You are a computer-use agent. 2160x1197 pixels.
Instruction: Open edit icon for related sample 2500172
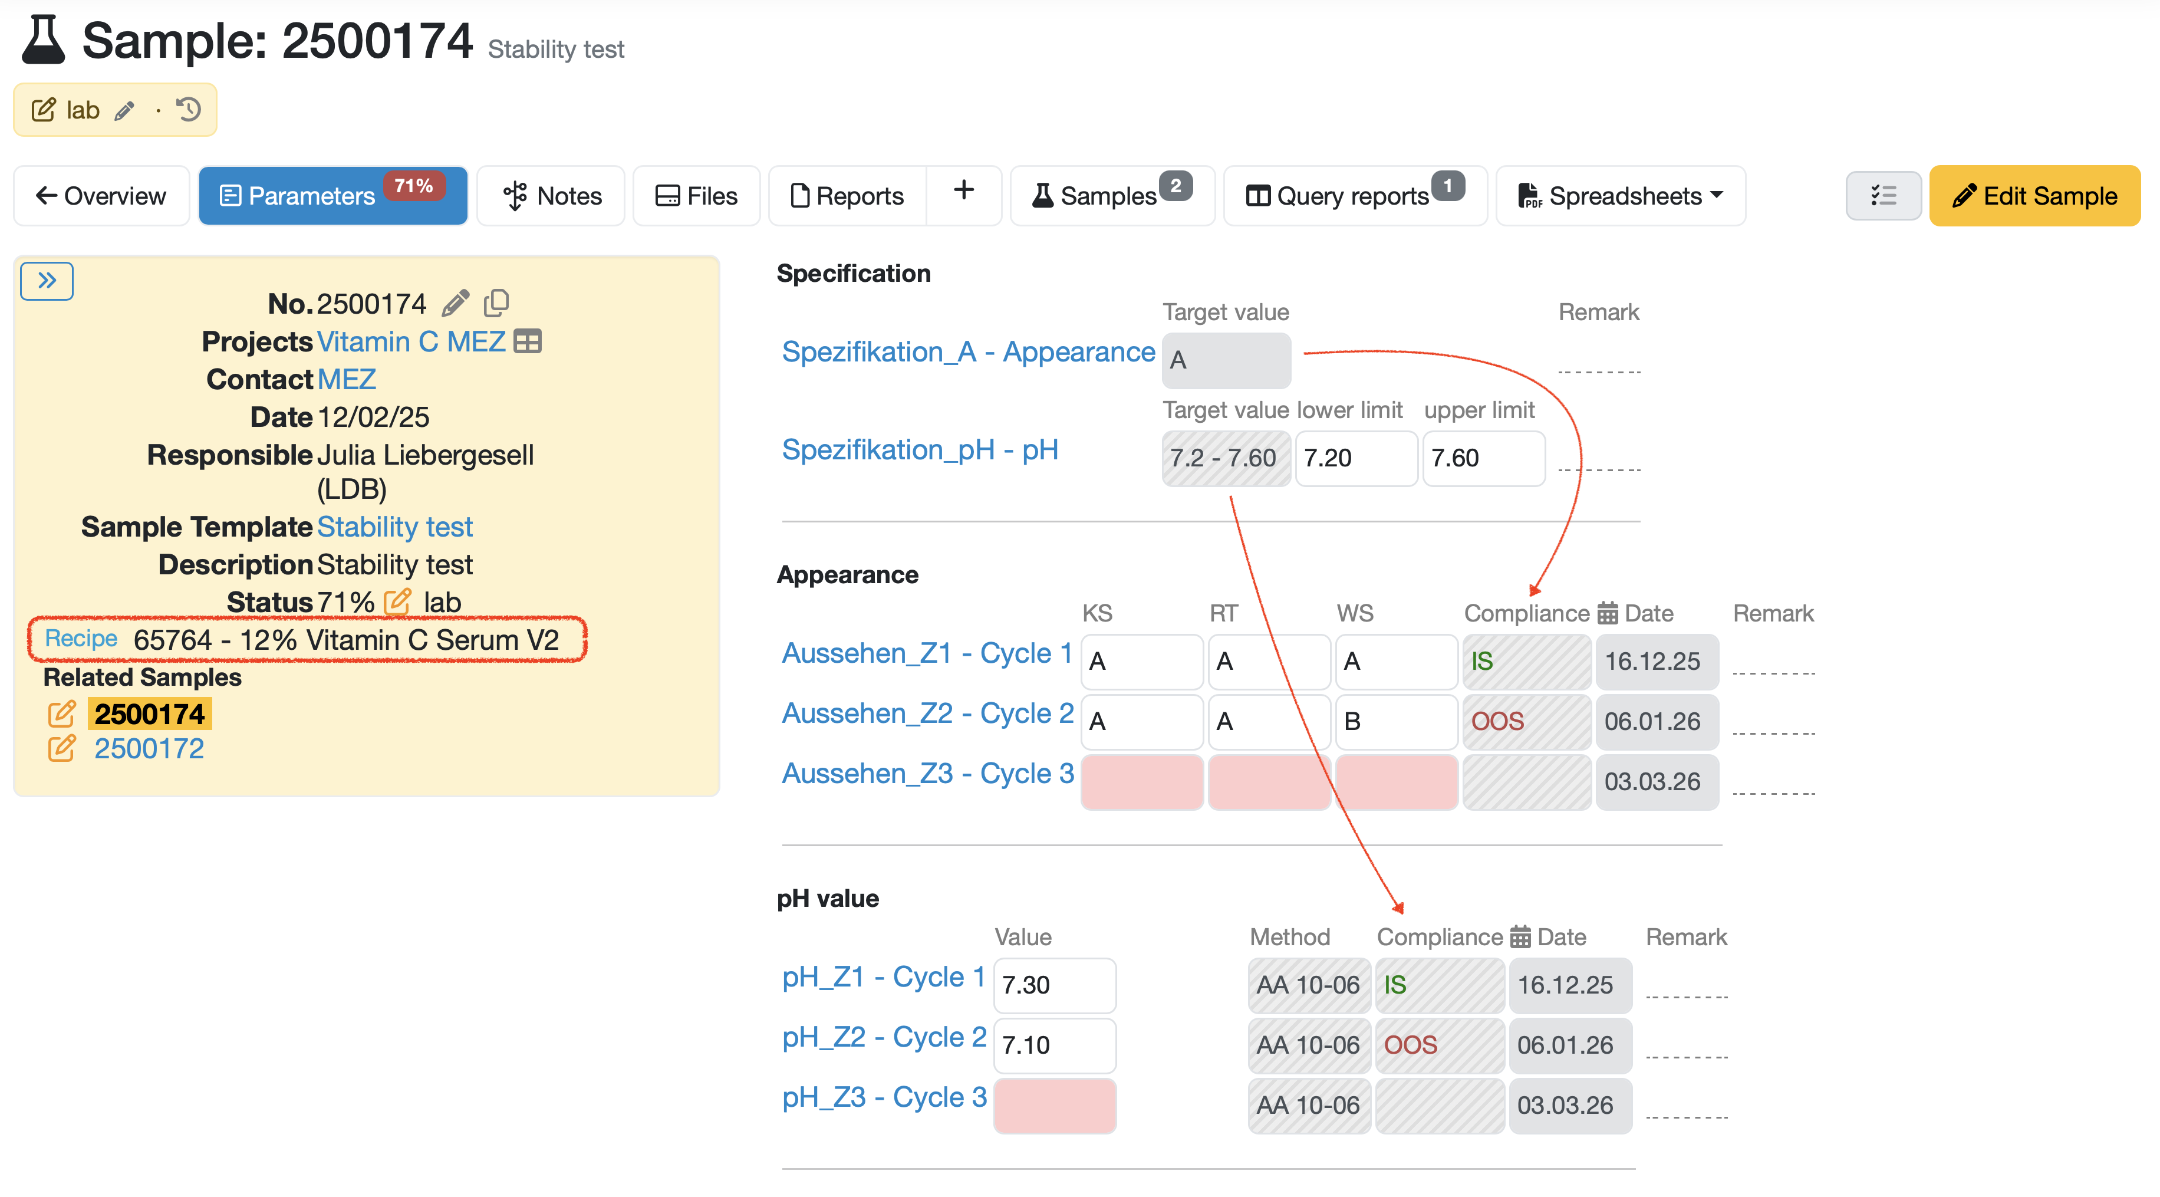click(x=62, y=748)
